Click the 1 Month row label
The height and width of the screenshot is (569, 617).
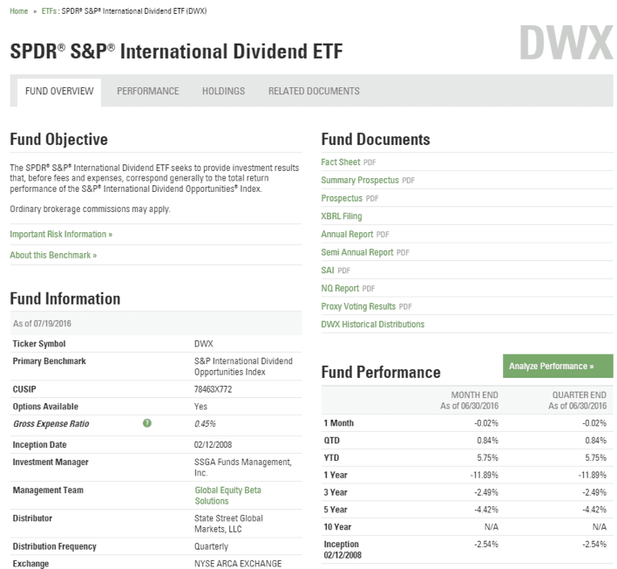point(339,423)
